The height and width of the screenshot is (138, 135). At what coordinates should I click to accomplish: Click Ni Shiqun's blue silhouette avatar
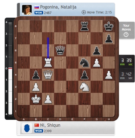[x=27, y=128]
